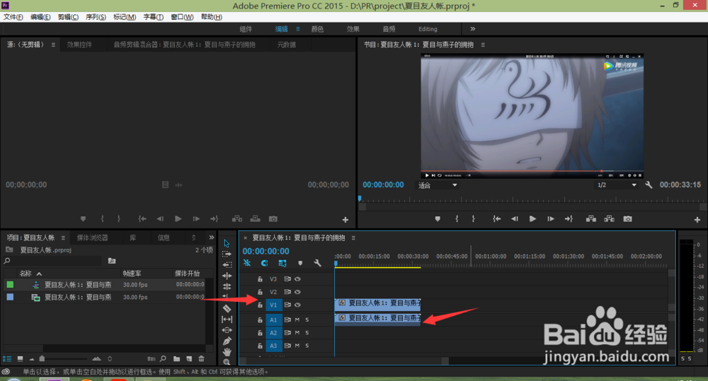Open the 字幕(T) menu
Viewport: 708px width, 381px height.
153,17
